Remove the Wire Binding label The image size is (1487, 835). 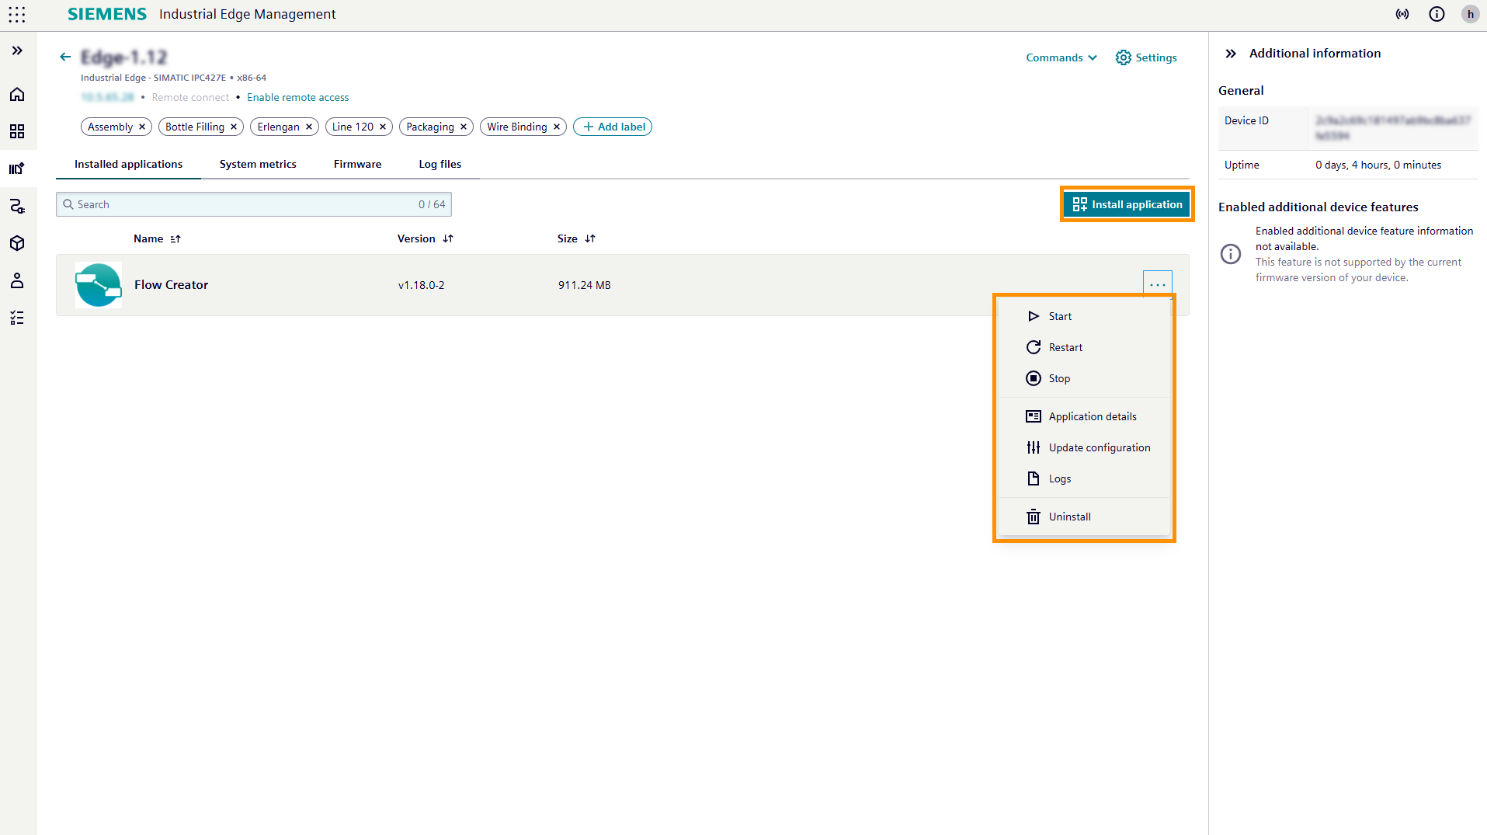(557, 127)
